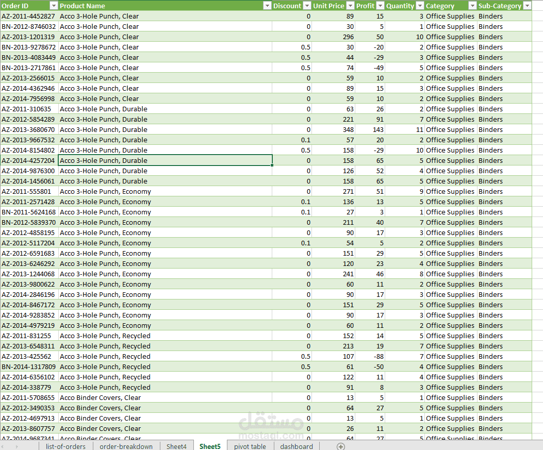
Task: Click Unit Price value 271 cell
Action: click(333, 191)
